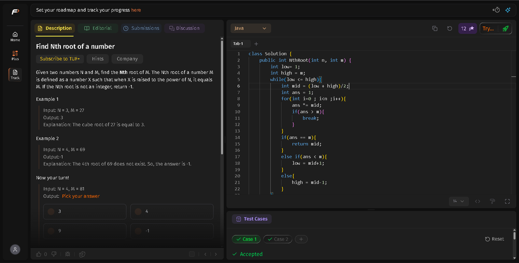Click the like count "0"
The width and height of the screenshot is (519, 263).
click(45, 254)
